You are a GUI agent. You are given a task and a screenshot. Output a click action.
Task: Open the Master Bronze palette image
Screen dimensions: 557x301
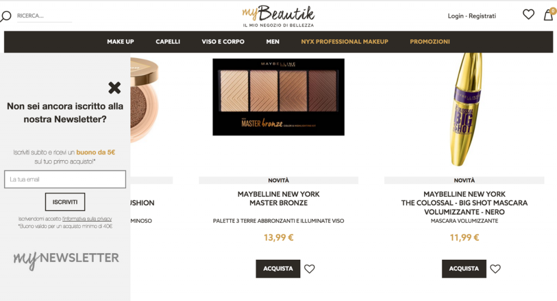pos(278,97)
